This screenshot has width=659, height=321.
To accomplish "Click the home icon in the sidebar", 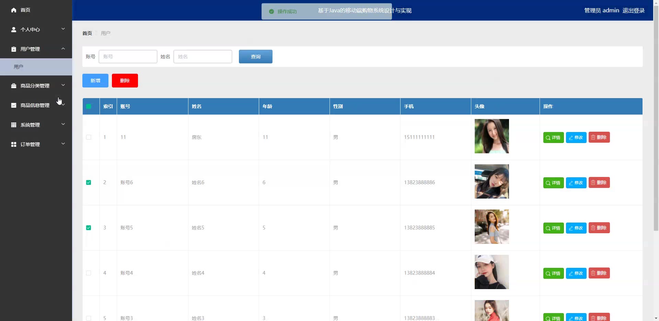I will point(14,10).
